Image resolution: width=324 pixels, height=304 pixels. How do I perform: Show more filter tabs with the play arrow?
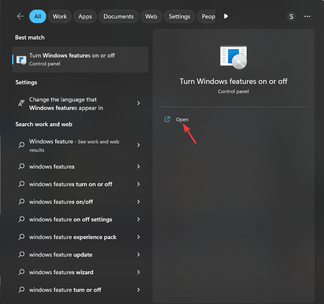226,16
